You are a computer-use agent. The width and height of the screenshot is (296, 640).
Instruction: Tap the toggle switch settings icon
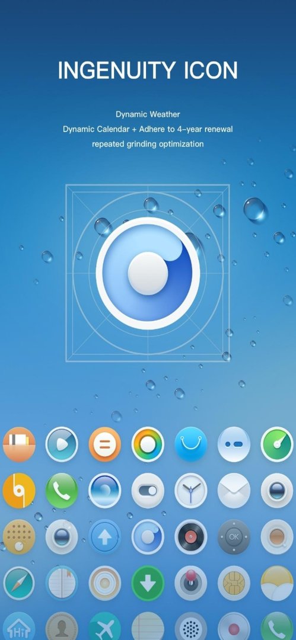pos(148,490)
